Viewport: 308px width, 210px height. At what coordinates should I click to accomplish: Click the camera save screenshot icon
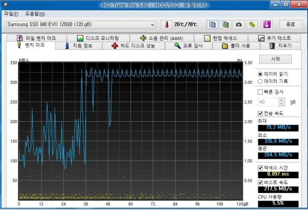click(x=238, y=25)
